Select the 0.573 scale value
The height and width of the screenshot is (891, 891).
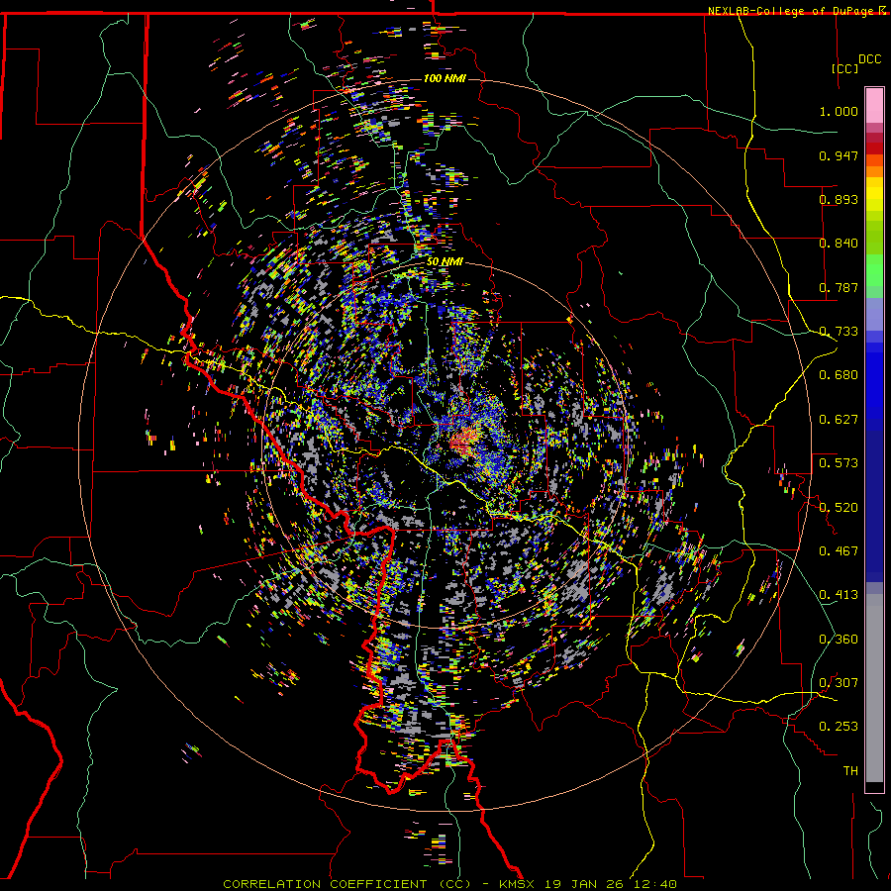click(839, 463)
